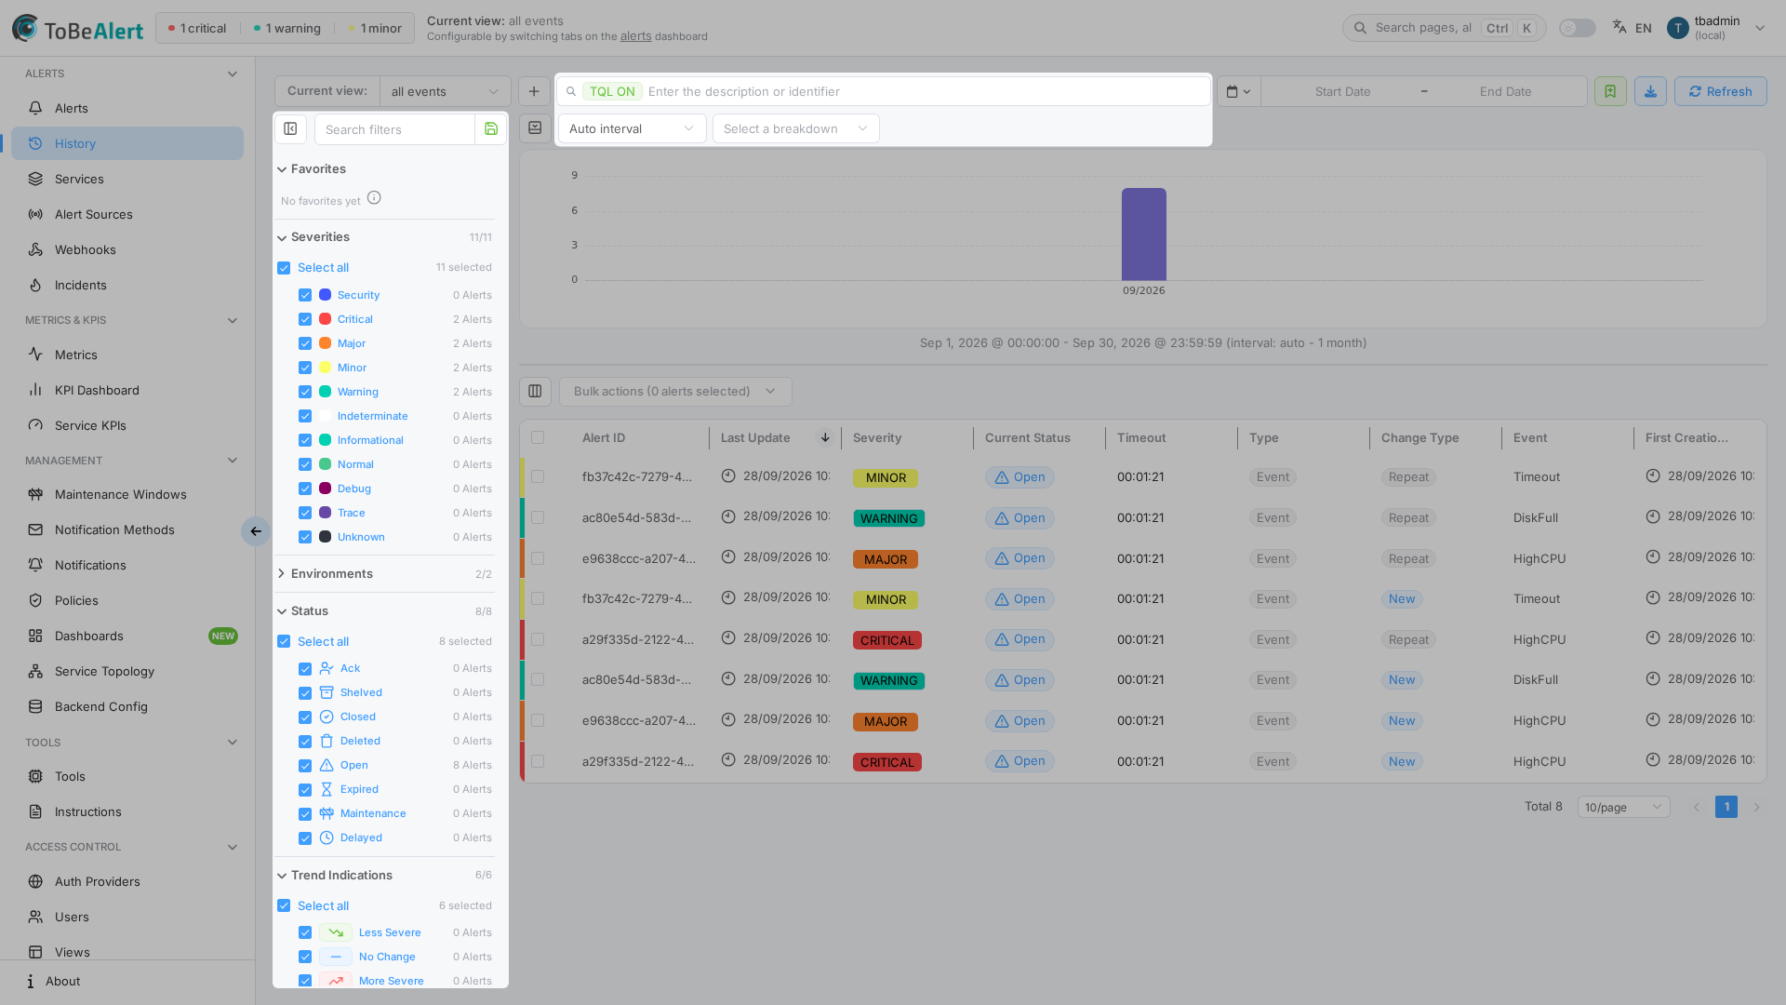
Task: Click the ToBeAlert logo
Action: point(77,29)
